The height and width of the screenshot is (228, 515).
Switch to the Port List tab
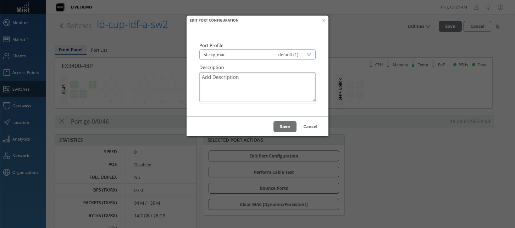[x=99, y=50]
